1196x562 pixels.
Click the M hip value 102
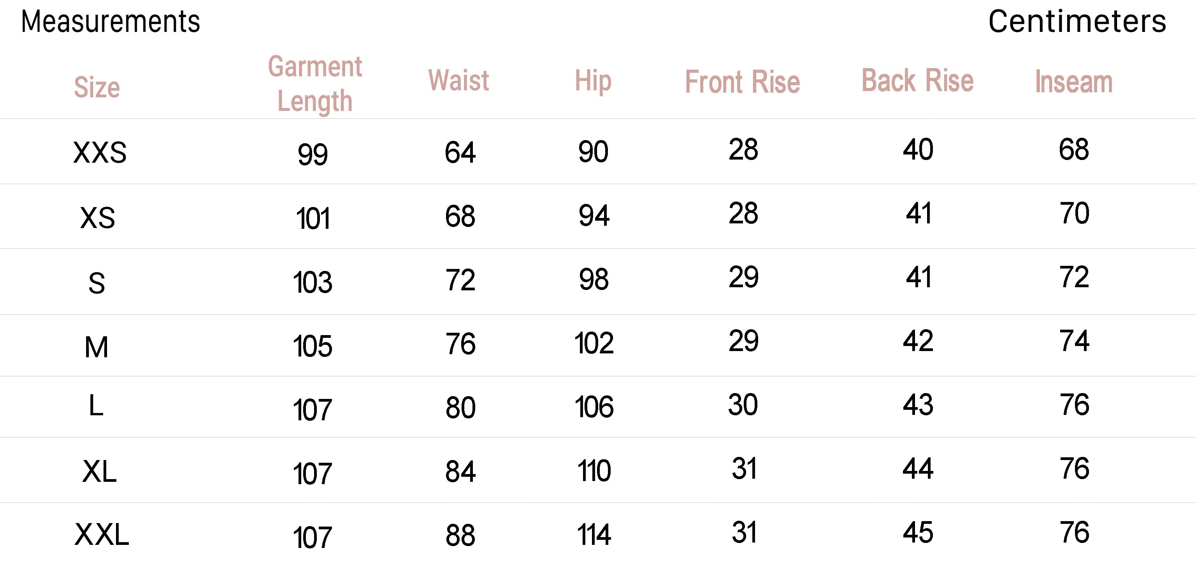click(594, 343)
